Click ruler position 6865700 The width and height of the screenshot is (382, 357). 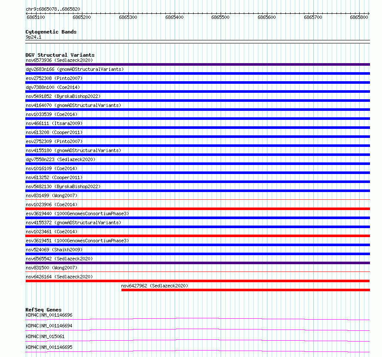click(313, 17)
